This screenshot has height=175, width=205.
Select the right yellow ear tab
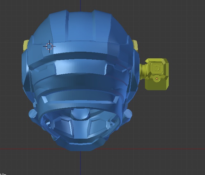tap(135, 45)
